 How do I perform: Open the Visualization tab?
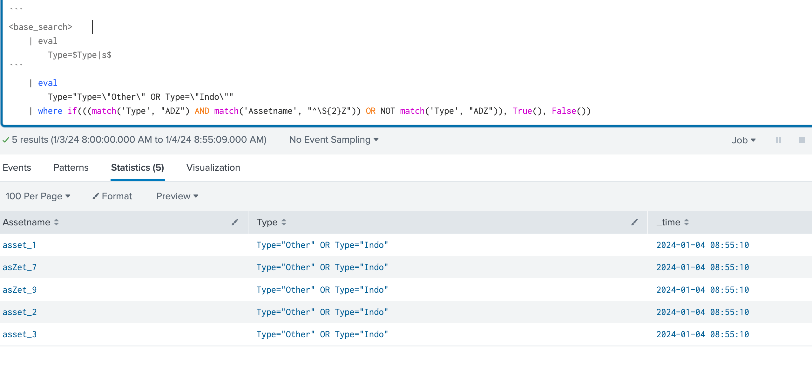pyautogui.click(x=213, y=168)
